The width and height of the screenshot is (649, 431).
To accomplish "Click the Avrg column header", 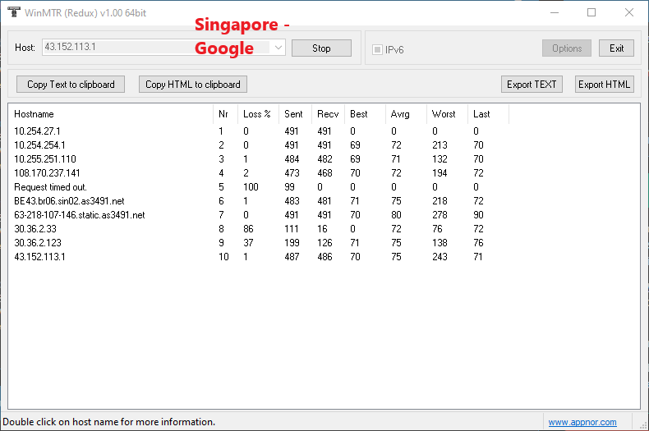I will coord(406,114).
